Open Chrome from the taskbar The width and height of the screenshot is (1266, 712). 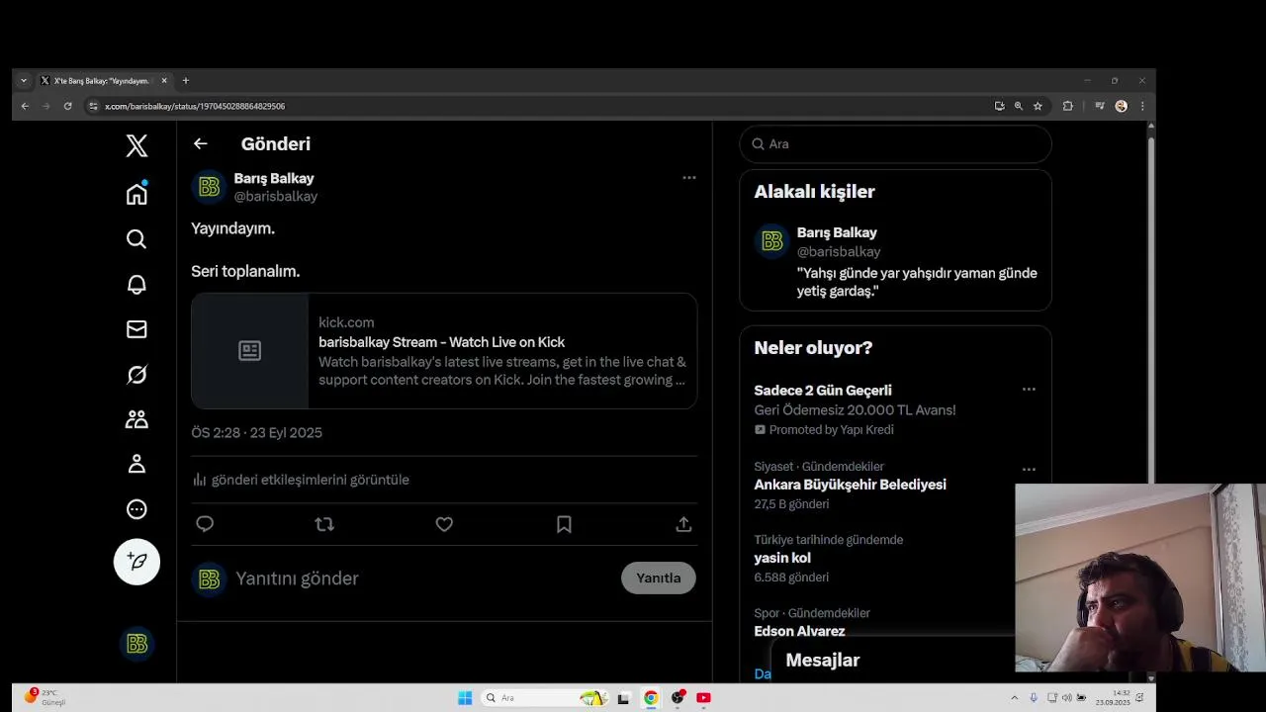tap(651, 698)
